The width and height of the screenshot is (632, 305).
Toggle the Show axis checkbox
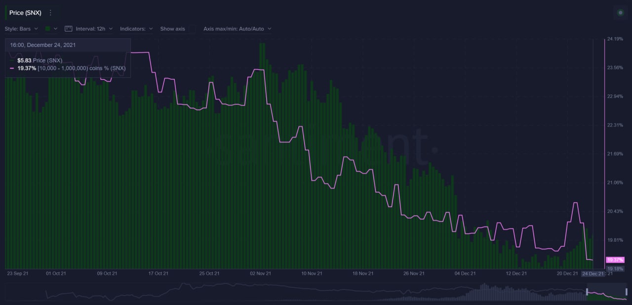tap(192, 29)
